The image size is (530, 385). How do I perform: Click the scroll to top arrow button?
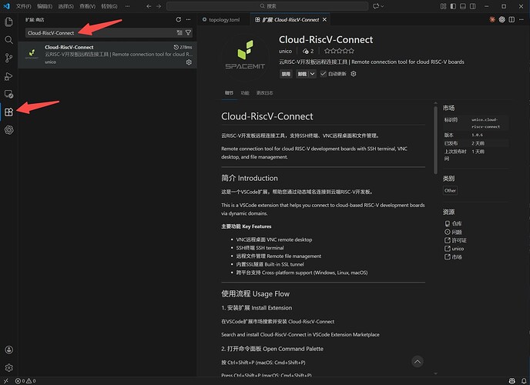click(417, 360)
